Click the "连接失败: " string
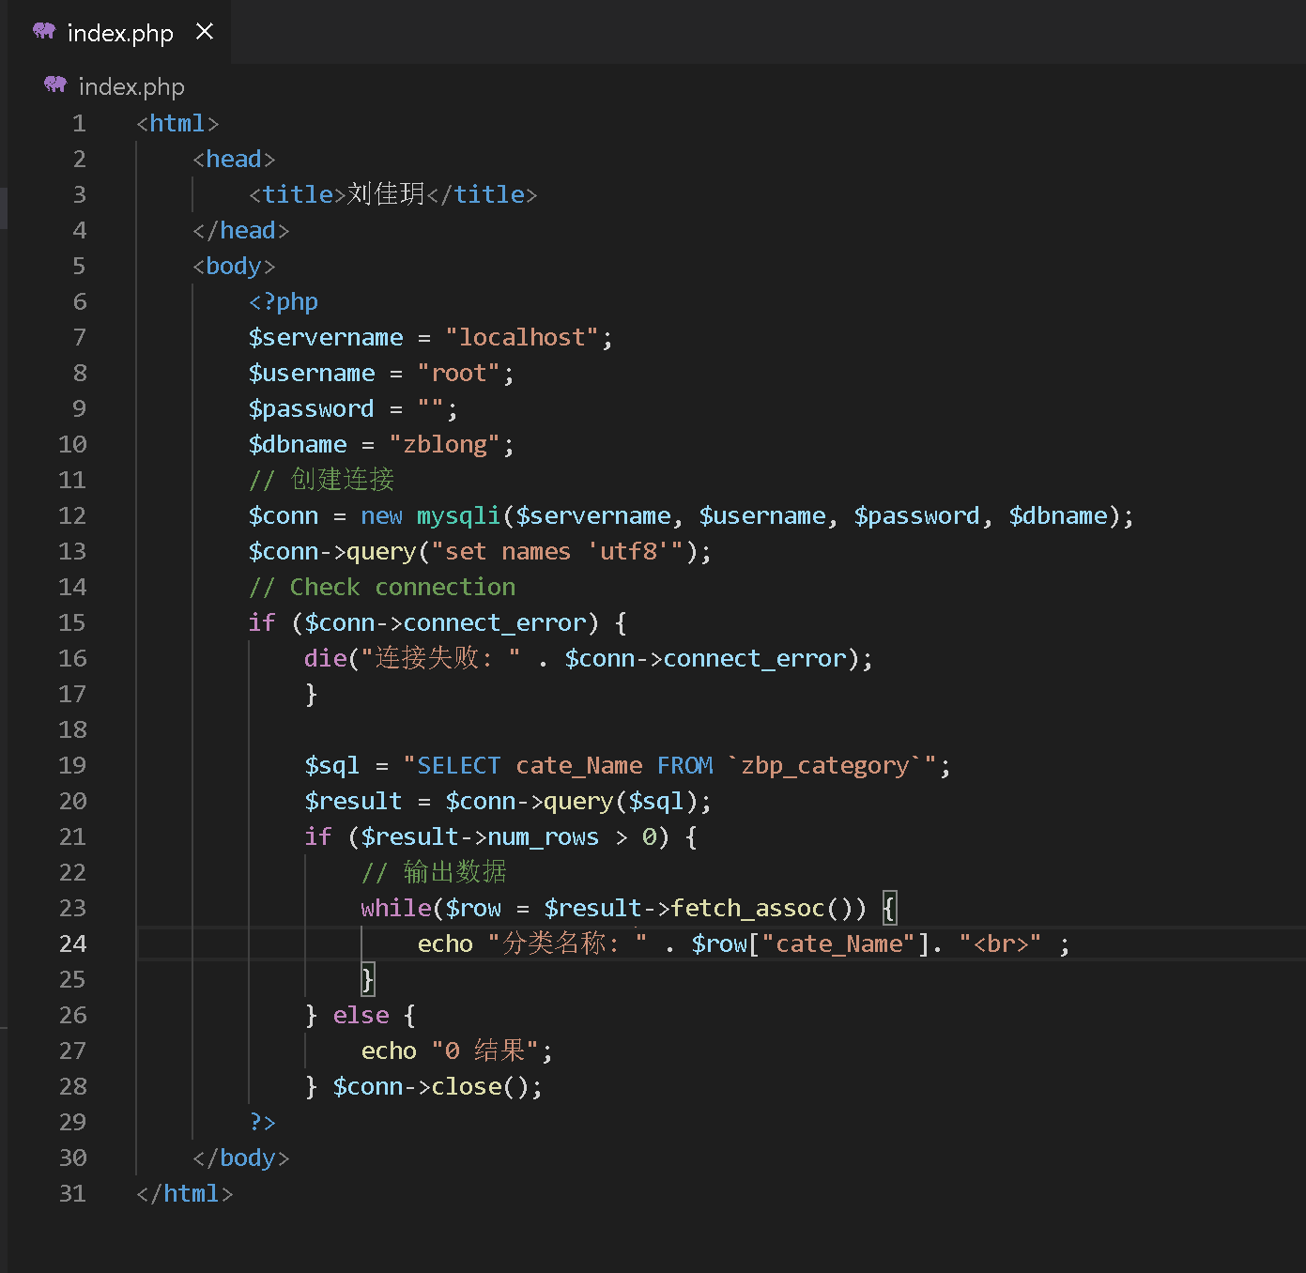Viewport: 1306px width, 1273px height. pos(441,658)
